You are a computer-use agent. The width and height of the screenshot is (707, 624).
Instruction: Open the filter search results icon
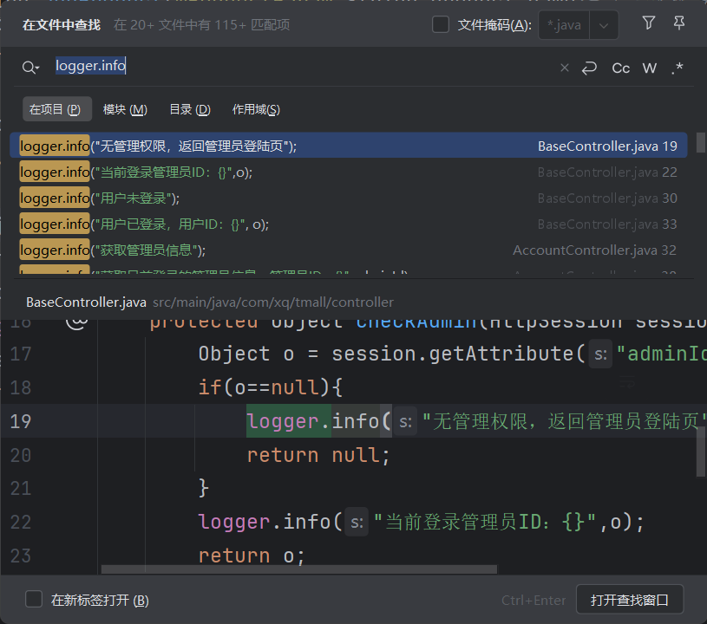pos(648,23)
